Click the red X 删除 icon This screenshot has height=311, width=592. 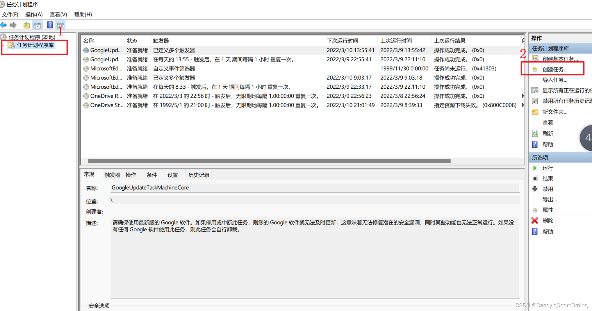535,221
